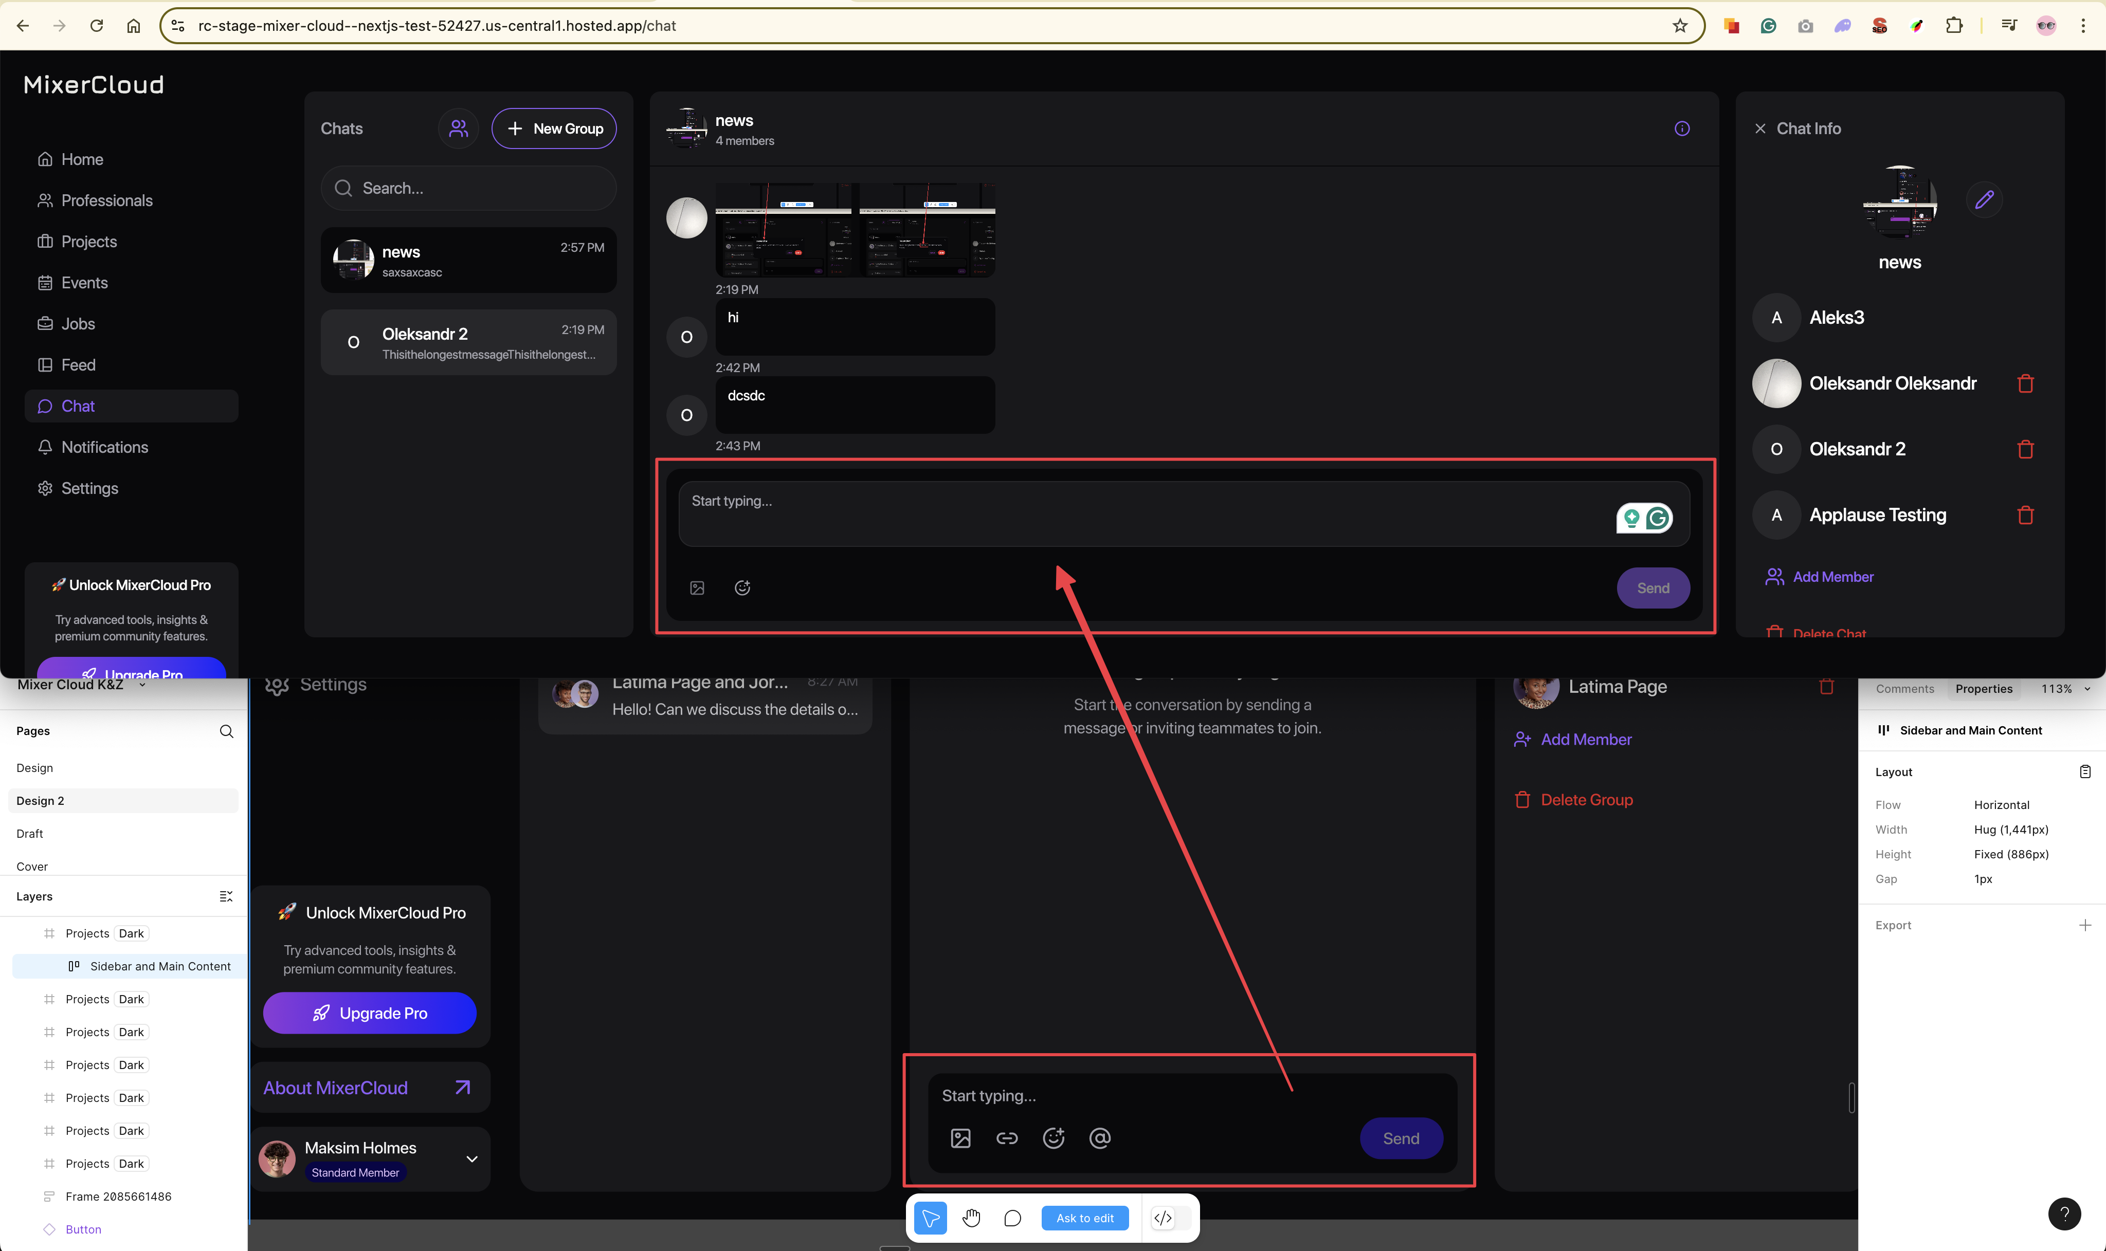Collapse the Layers panel toggle icon
The width and height of the screenshot is (2106, 1251).
[x=226, y=896]
